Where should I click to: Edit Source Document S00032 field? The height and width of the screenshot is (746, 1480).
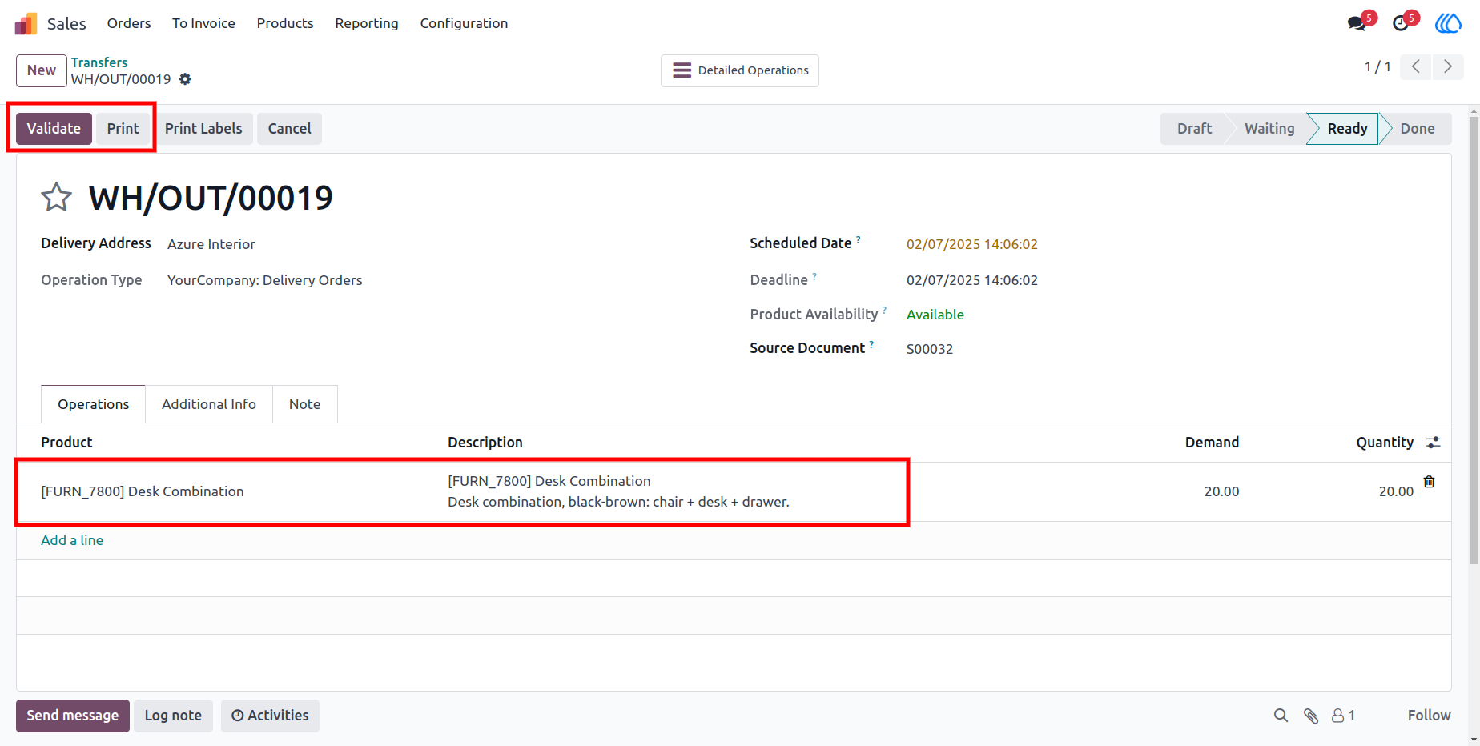(x=930, y=349)
